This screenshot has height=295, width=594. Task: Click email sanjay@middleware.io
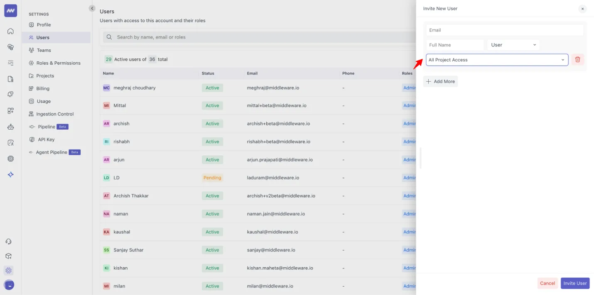pos(271,250)
